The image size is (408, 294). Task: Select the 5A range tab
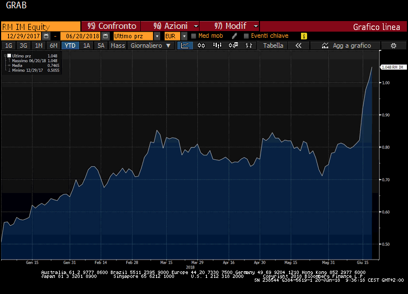click(x=101, y=45)
